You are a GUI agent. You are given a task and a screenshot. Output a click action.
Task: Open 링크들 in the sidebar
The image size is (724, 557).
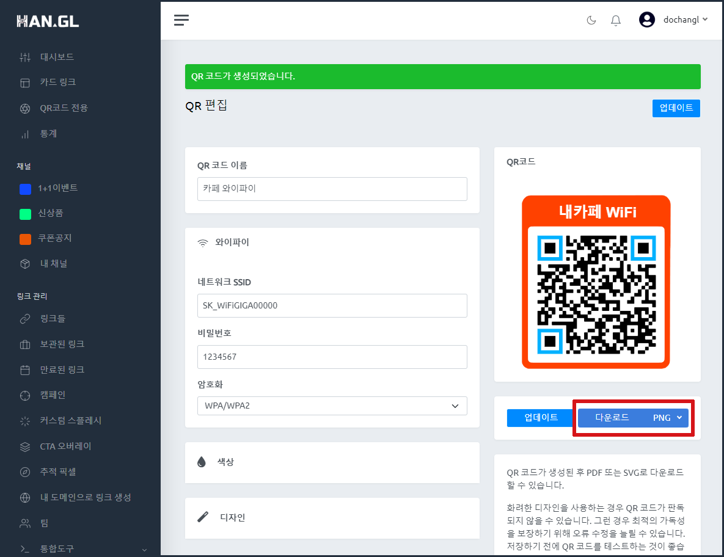point(53,318)
